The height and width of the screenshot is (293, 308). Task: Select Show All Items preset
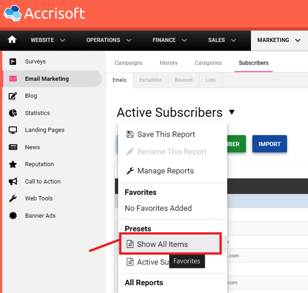point(162,244)
